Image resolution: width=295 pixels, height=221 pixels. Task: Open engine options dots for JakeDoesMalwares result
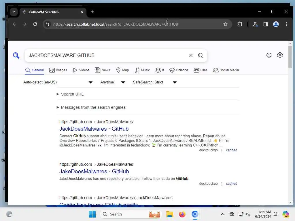point(222,184)
